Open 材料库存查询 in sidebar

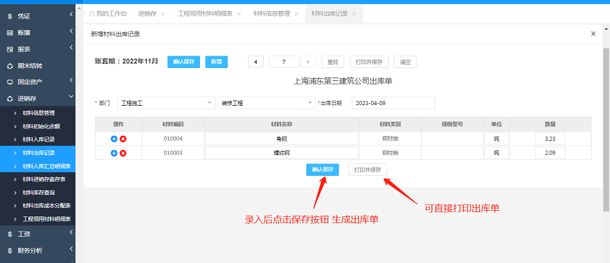tap(38, 192)
